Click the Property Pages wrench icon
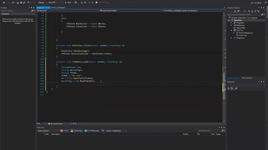 236,88
